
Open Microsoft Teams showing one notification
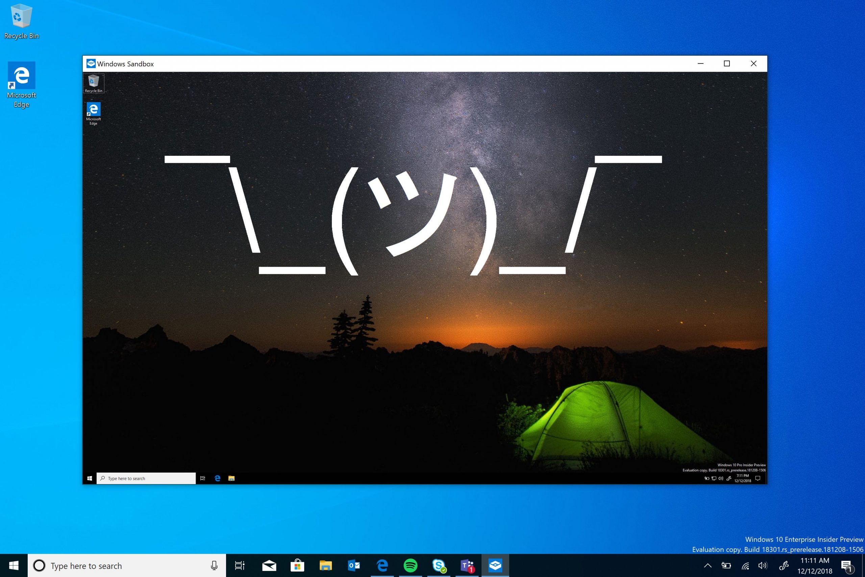pos(466,566)
